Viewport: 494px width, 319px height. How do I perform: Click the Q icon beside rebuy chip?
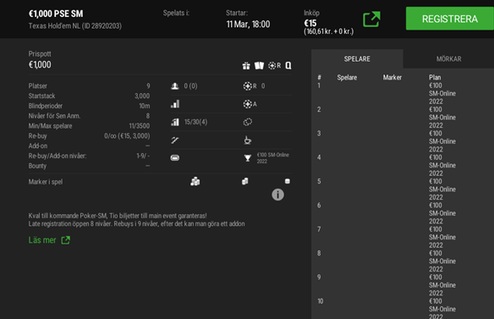(288, 65)
